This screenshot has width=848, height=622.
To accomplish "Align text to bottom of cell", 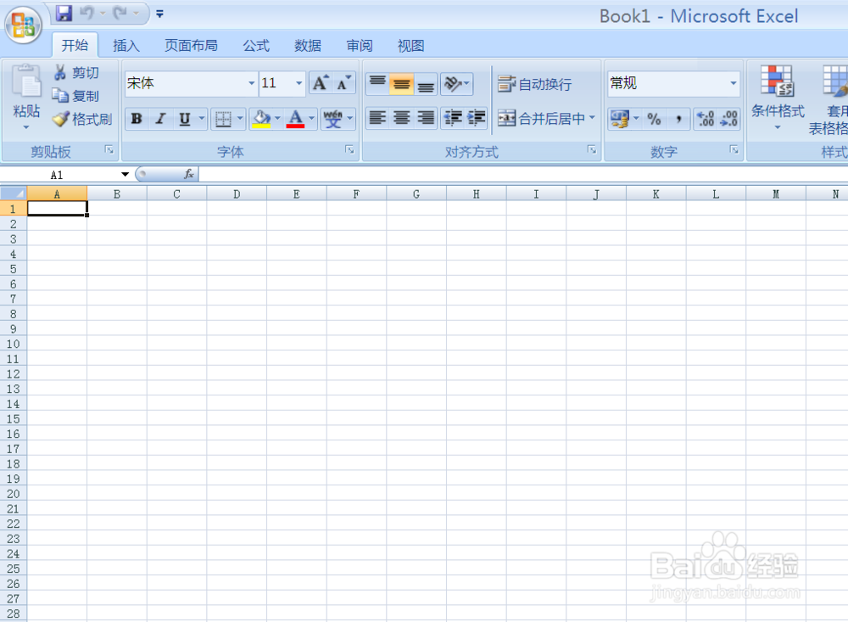I will click(426, 84).
